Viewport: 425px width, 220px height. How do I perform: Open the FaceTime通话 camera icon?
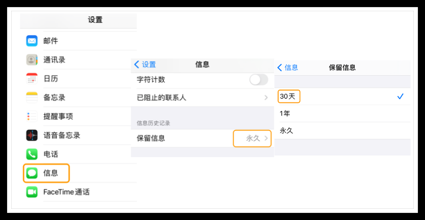32,192
